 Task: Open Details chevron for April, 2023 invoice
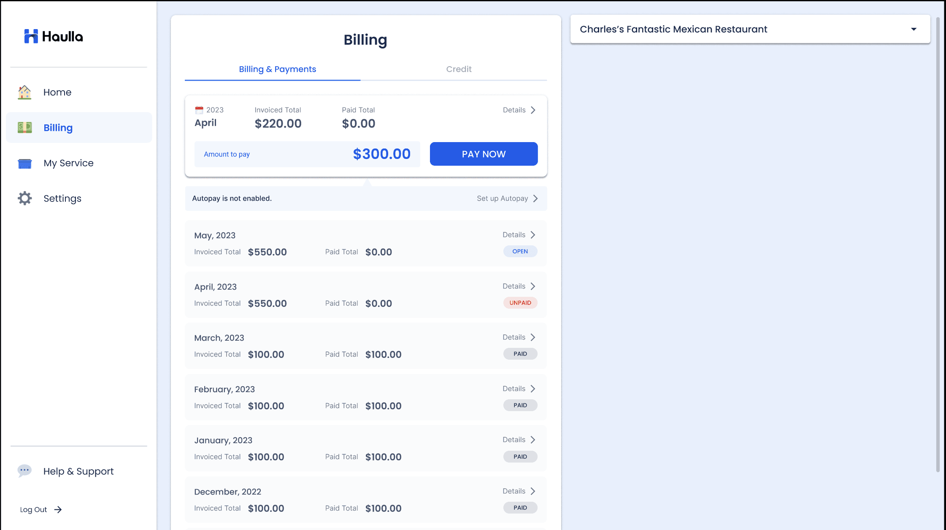pyautogui.click(x=533, y=286)
